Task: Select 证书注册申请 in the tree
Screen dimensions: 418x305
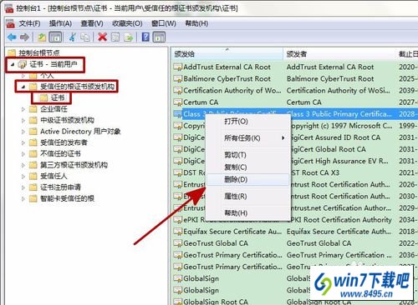Action: coord(60,187)
